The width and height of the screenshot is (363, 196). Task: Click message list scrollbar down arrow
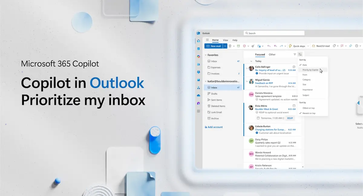[303, 167]
